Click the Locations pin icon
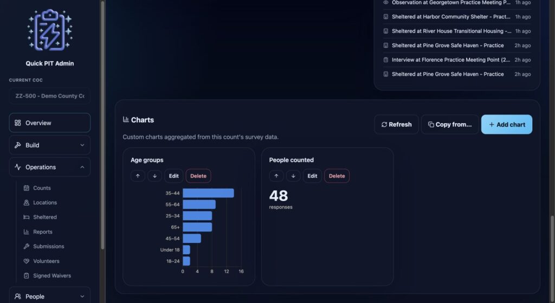This screenshot has height=303, width=555. (26, 203)
